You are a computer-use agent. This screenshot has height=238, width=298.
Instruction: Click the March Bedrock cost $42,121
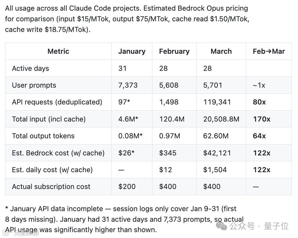217,153
